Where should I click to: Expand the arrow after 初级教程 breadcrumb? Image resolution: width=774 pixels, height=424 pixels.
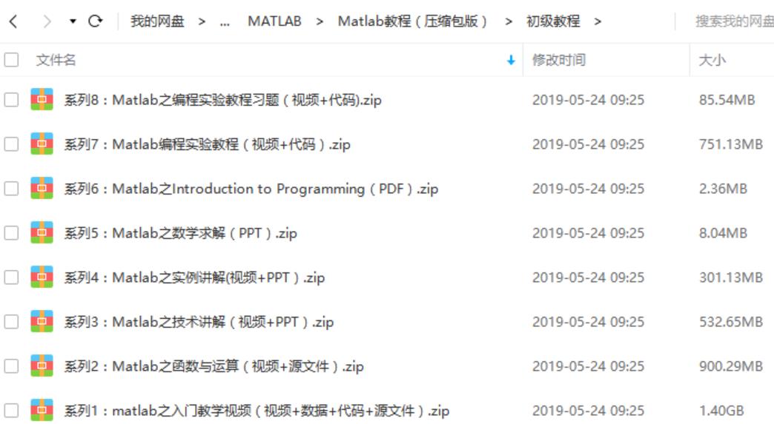click(x=598, y=21)
